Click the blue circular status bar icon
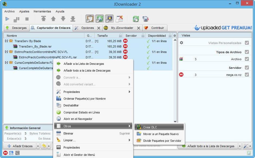Viewport: 255px width, 158px height. (x=11, y=153)
